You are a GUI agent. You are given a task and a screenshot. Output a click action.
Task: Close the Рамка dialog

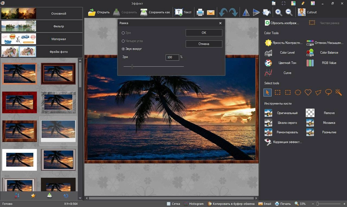[x=220, y=23]
